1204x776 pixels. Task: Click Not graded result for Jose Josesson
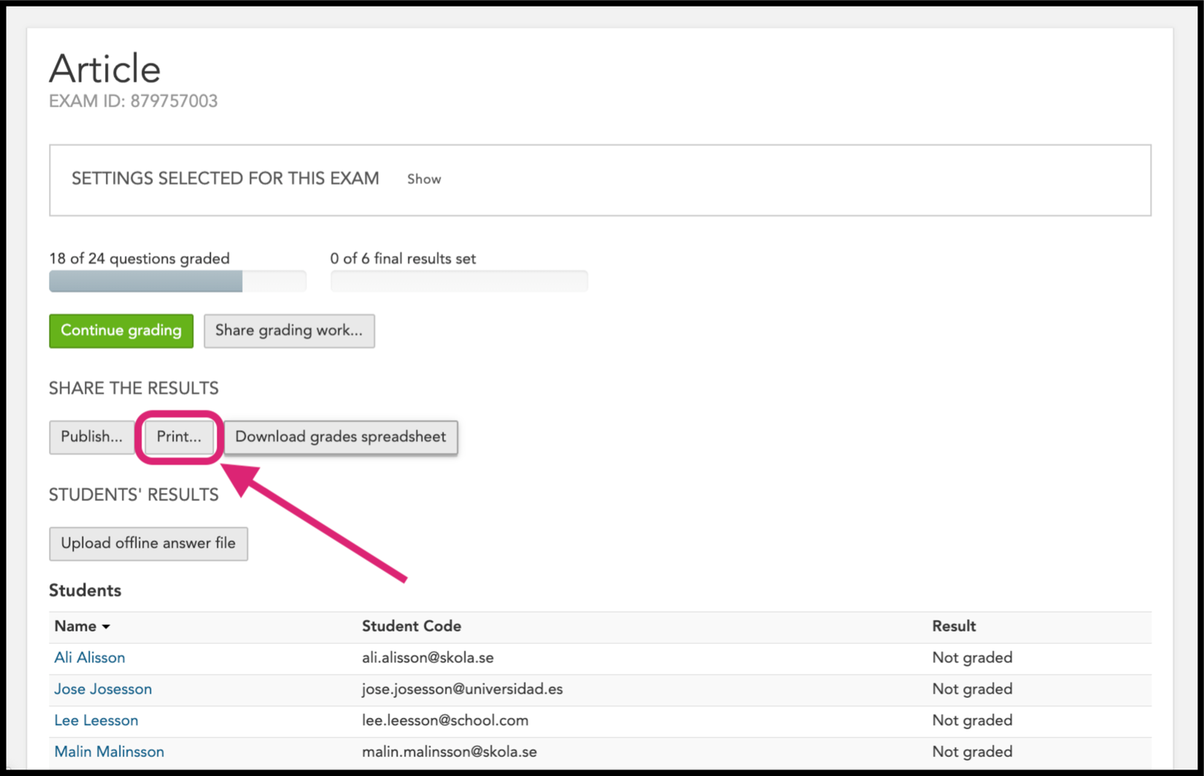coord(972,689)
